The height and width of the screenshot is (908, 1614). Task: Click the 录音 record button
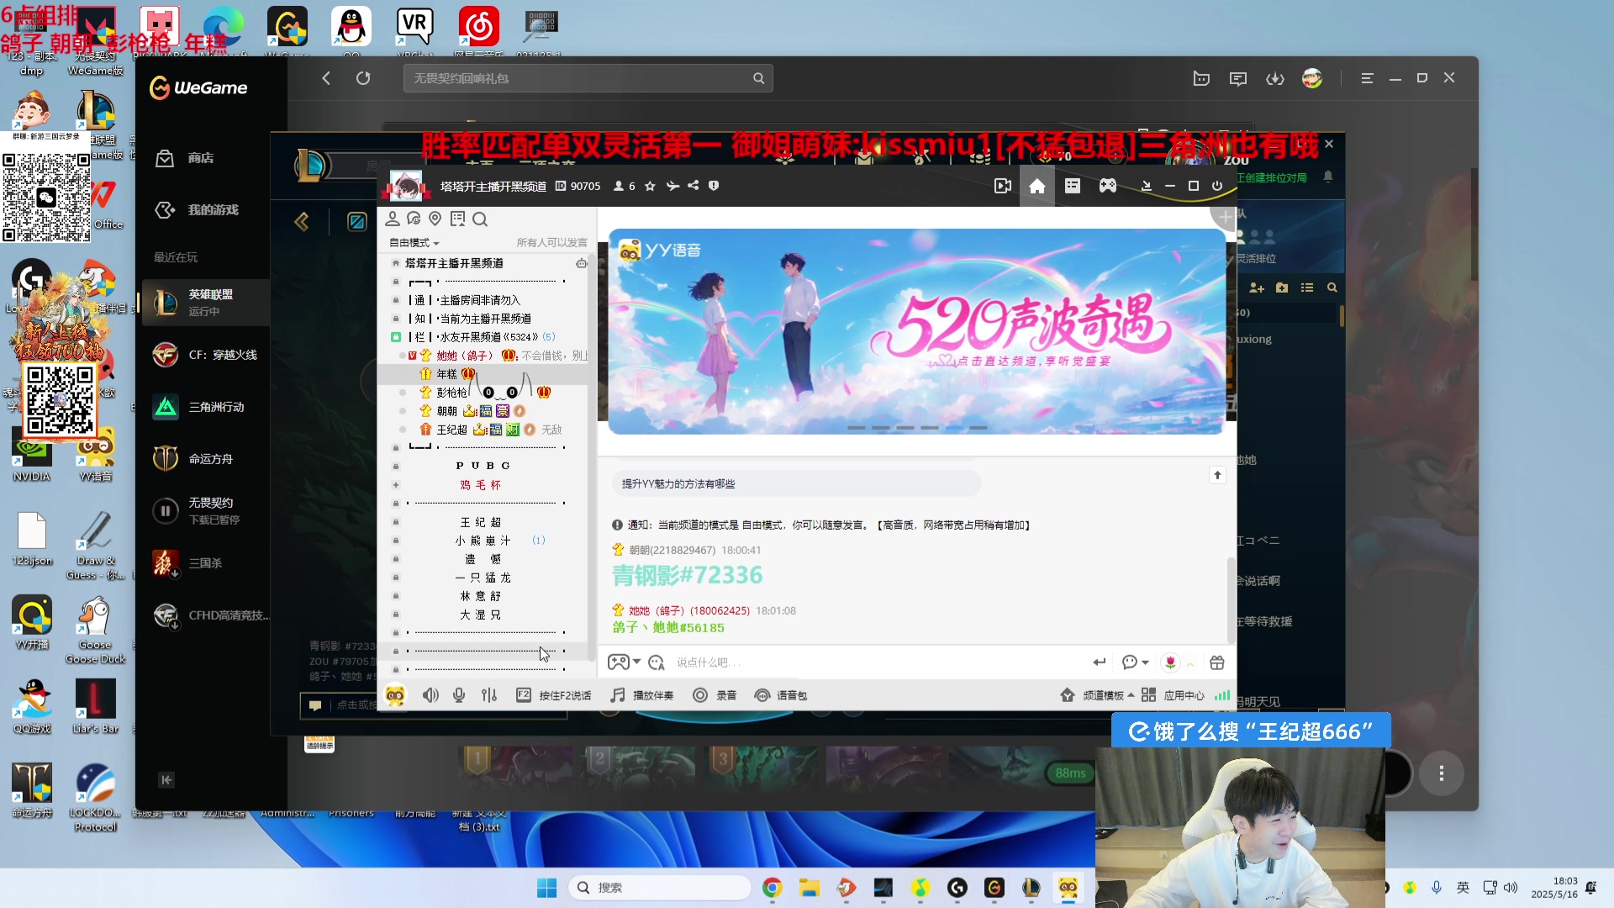(x=715, y=695)
